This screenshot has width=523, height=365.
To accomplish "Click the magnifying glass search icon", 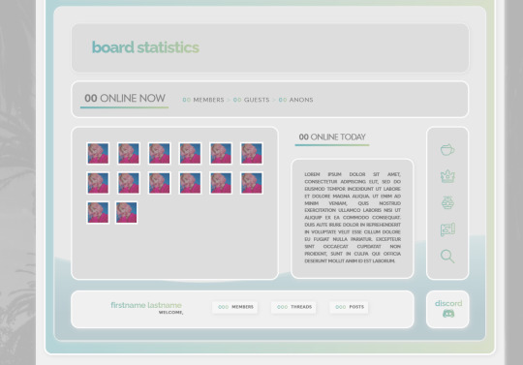I will pos(447,256).
